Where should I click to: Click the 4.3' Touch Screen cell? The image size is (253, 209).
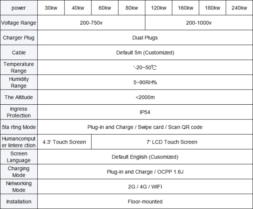[x=64, y=142]
